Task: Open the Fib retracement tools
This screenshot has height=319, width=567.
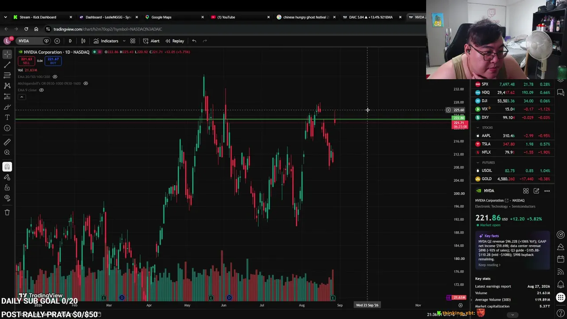Action: tap(7, 75)
